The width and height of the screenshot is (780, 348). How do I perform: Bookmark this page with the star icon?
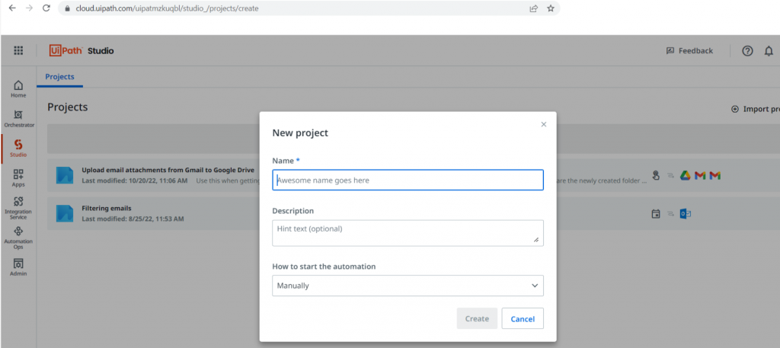pyautogui.click(x=551, y=8)
